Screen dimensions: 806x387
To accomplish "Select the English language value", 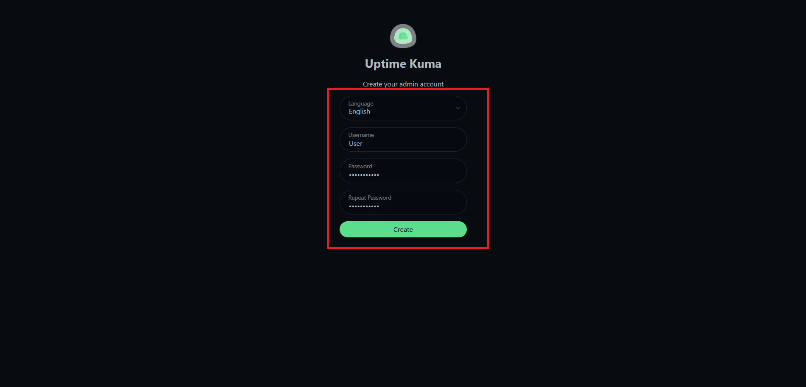I will [x=360, y=111].
